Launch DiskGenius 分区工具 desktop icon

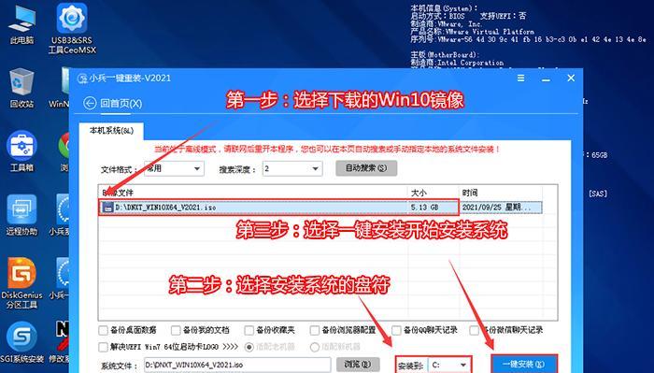pyautogui.click(x=21, y=283)
